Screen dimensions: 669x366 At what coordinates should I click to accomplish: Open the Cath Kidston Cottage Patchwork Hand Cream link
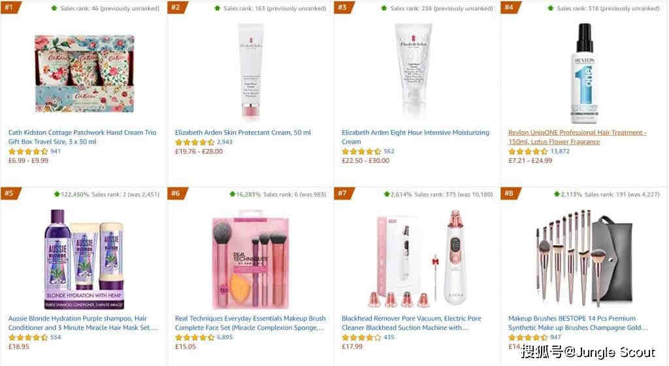[82, 137]
